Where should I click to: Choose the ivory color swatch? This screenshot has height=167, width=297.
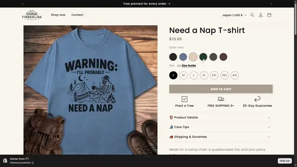[193, 57]
